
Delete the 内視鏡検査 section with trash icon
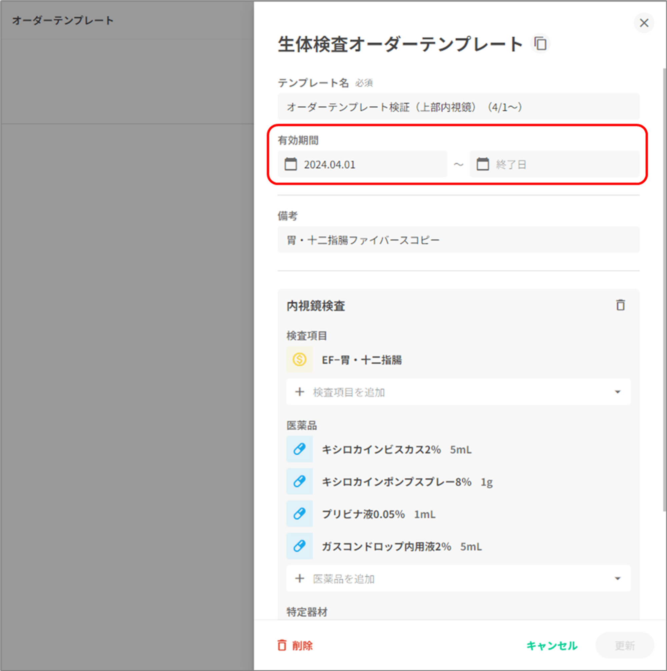click(620, 305)
